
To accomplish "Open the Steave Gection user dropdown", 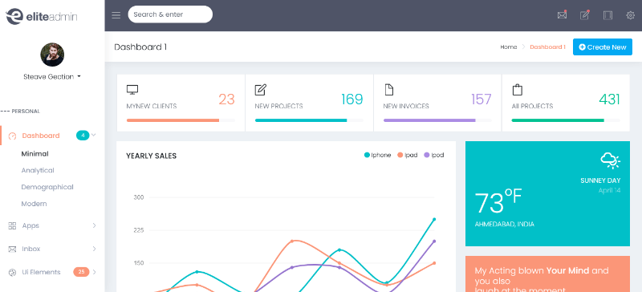I will [52, 76].
